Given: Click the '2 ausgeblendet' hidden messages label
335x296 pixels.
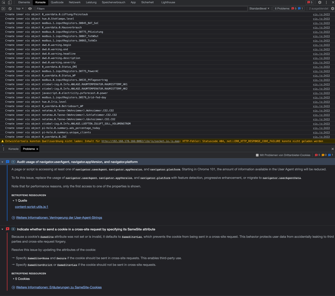Looking at the screenshot, I should coord(319,9).
